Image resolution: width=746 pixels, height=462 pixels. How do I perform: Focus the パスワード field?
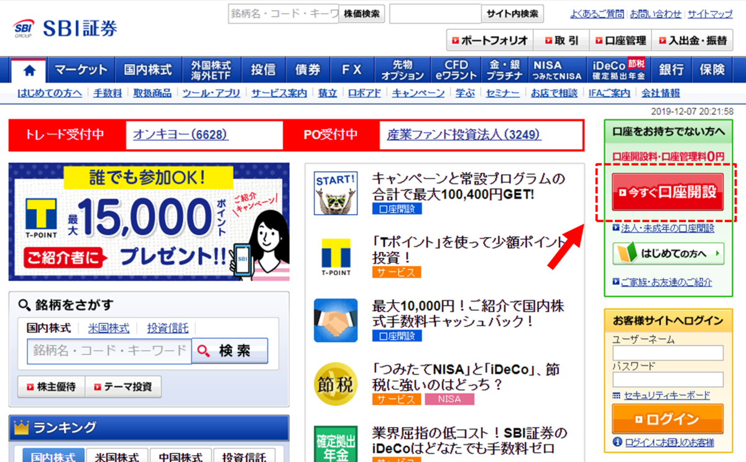click(x=668, y=380)
